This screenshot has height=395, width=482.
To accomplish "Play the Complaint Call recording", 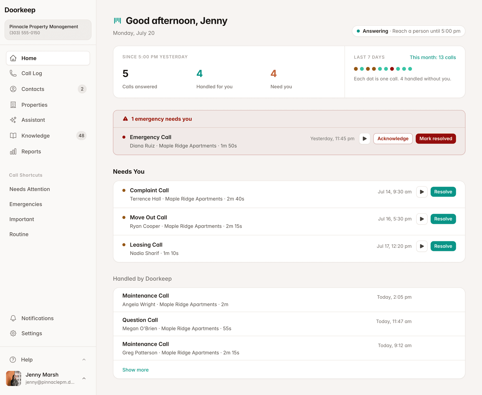I will click(422, 192).
